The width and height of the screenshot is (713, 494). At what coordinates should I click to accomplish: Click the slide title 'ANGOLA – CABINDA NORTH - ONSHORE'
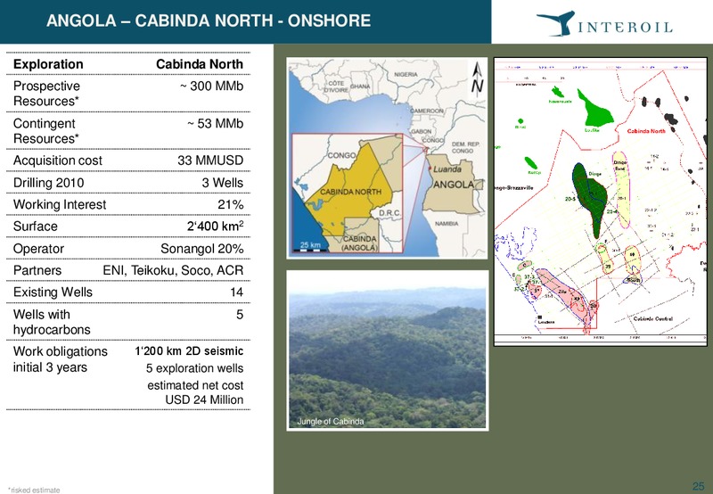tap(209, 21)
